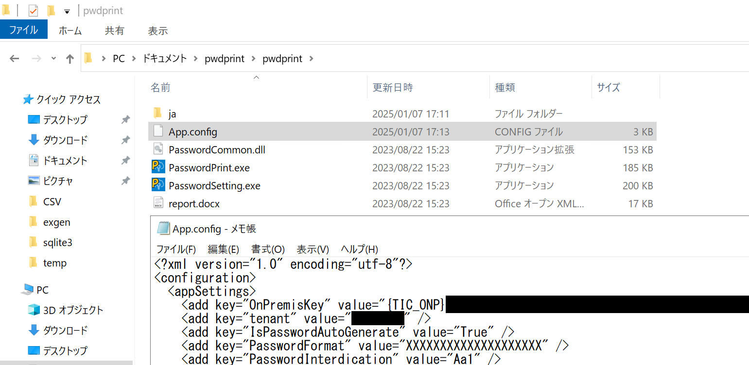Open 3D オブジェクト under PC
The width and height of the screenshot is (749, 365).
point(73,310)
